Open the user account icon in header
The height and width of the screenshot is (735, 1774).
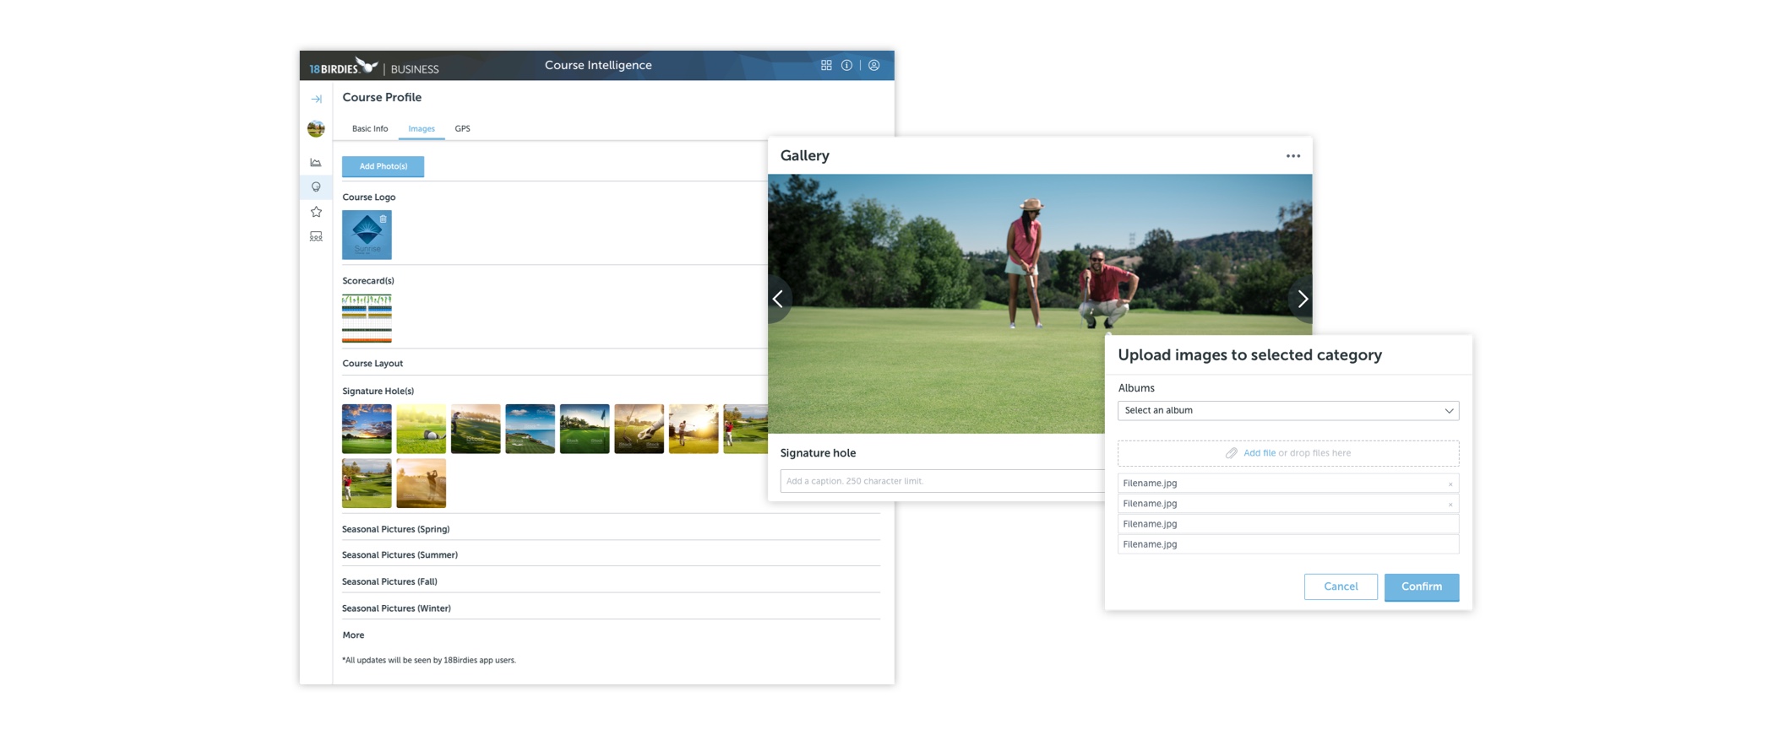(874, 66)
